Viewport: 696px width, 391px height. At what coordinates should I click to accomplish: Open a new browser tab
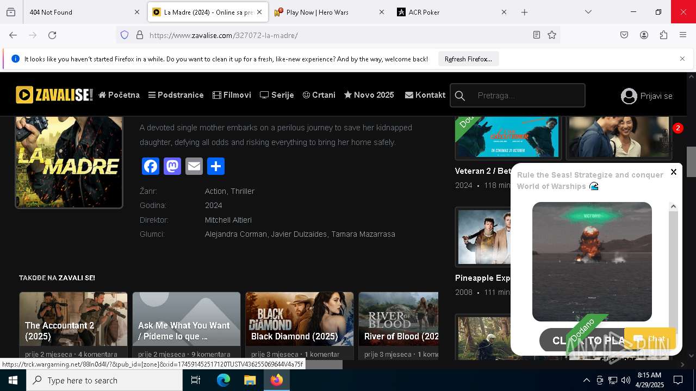coord(524,12)
